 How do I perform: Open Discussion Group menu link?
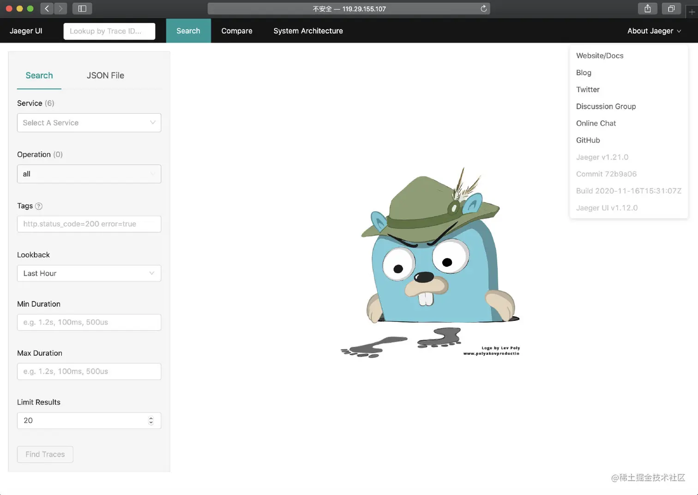[606, 106]
